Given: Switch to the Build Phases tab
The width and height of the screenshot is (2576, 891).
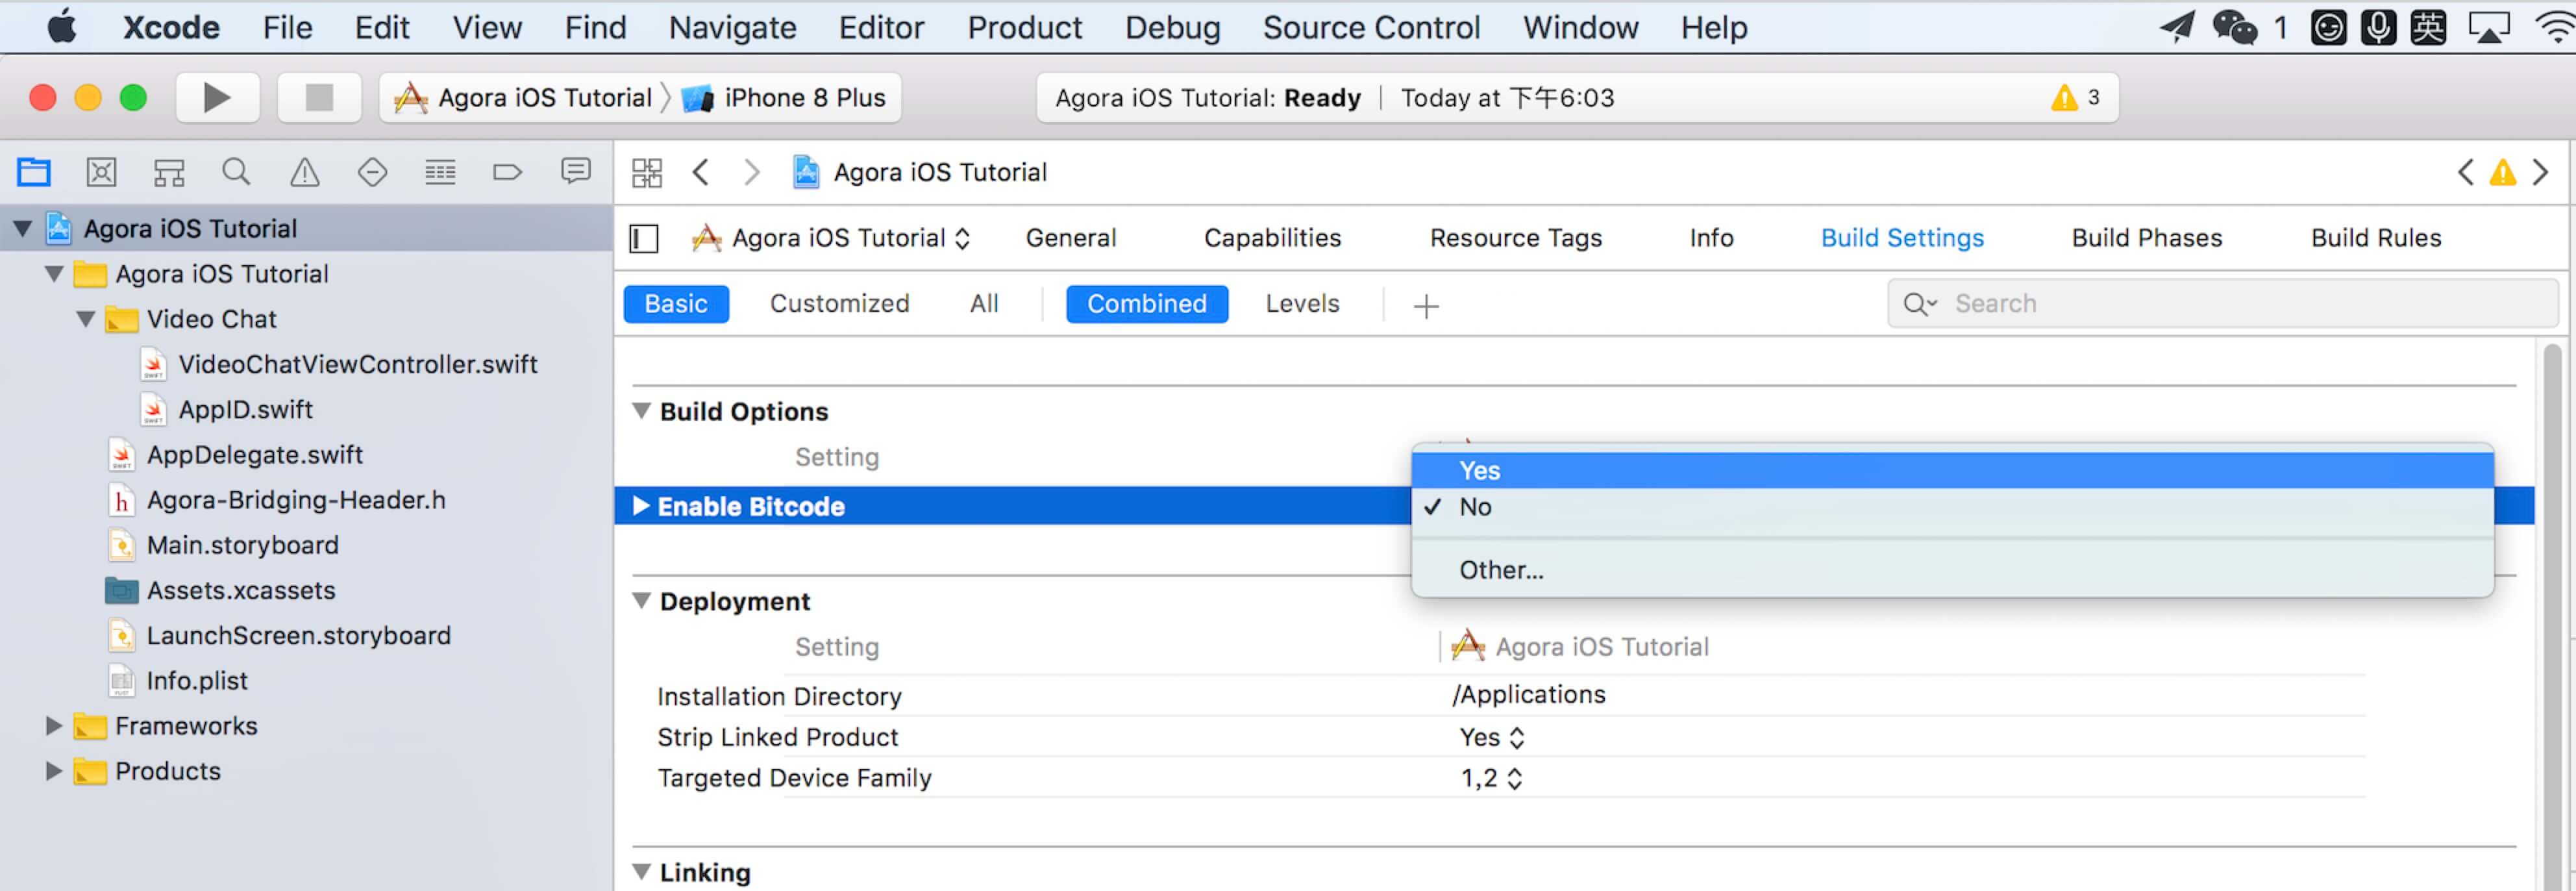Looking at the screenshot, I should (x=2147, y=238).
